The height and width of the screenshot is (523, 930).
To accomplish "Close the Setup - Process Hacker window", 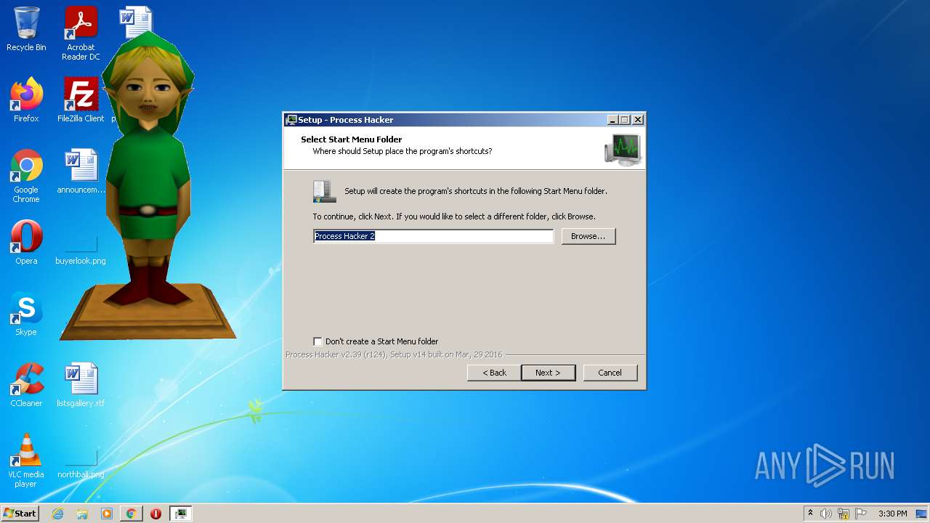I will tap(638, 120).
